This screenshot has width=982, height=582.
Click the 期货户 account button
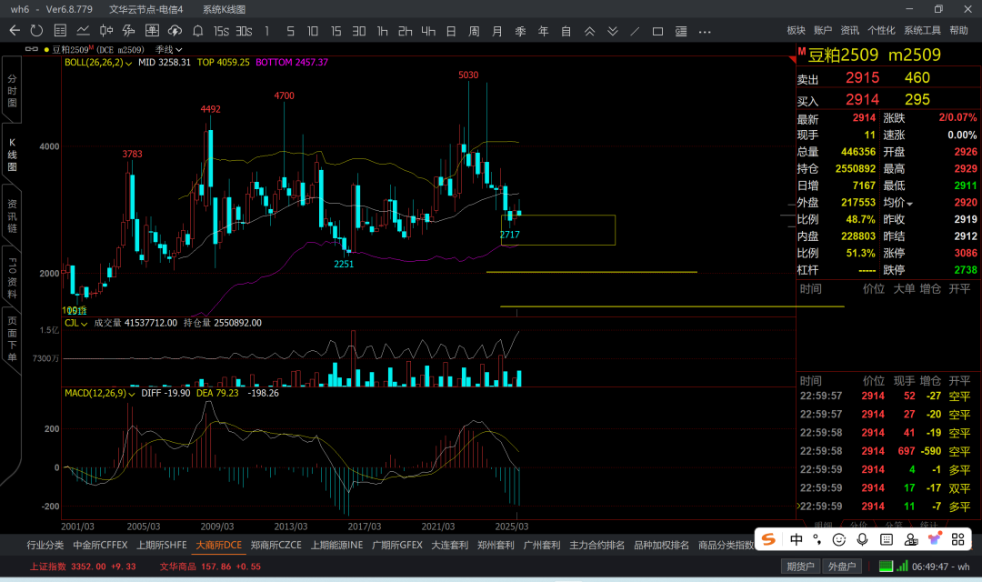800,567
